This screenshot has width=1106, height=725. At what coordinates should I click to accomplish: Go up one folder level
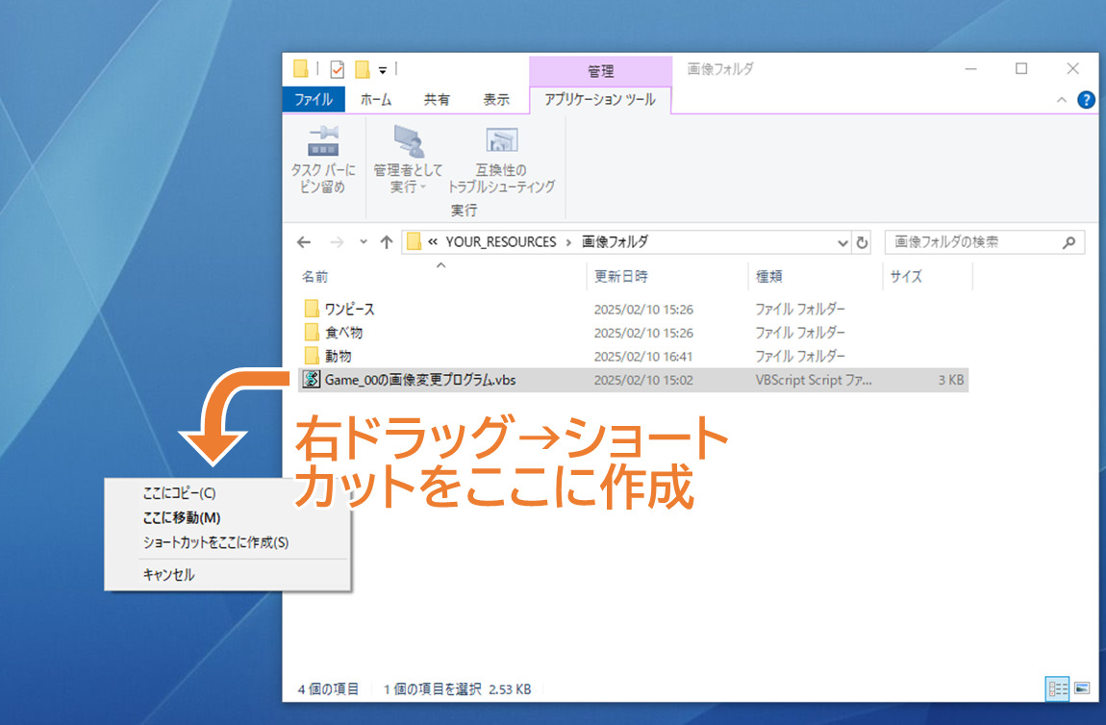387,242
